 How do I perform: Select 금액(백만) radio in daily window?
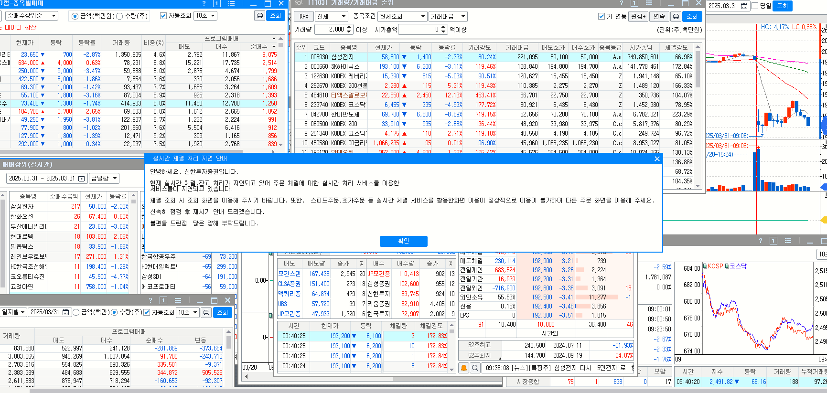76,312
